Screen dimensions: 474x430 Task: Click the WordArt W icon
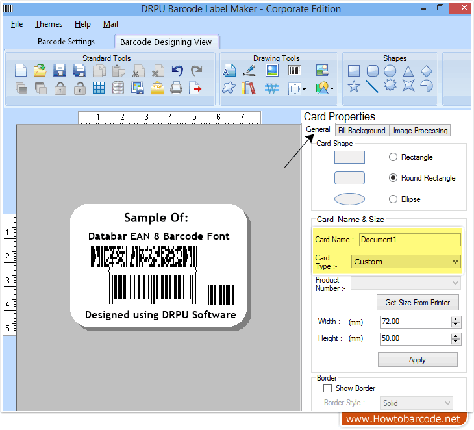(272, 88)
